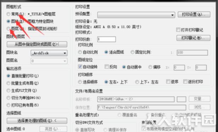
Task: Click the 打印设置(A) button
Action: coord(194,14)
